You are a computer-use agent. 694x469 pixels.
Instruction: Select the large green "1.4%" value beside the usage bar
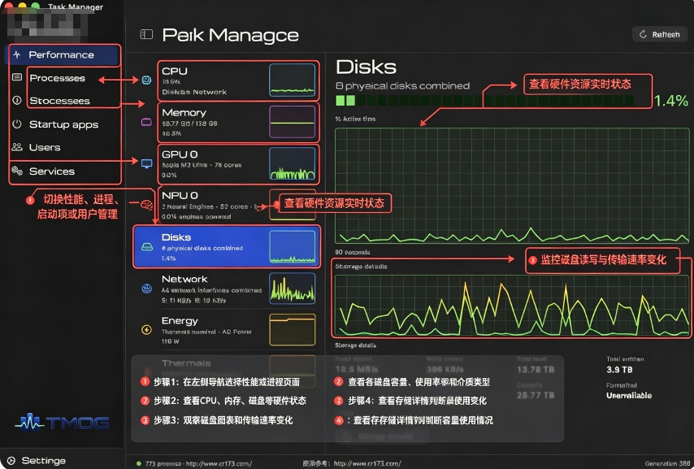(671, 101)
